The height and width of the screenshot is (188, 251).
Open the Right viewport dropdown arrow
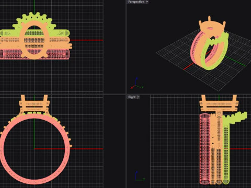tap(139, 97)
